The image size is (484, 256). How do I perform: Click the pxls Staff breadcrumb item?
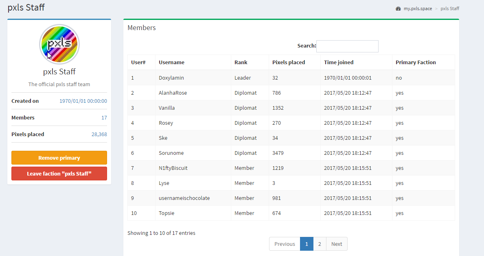pos(450,9)
